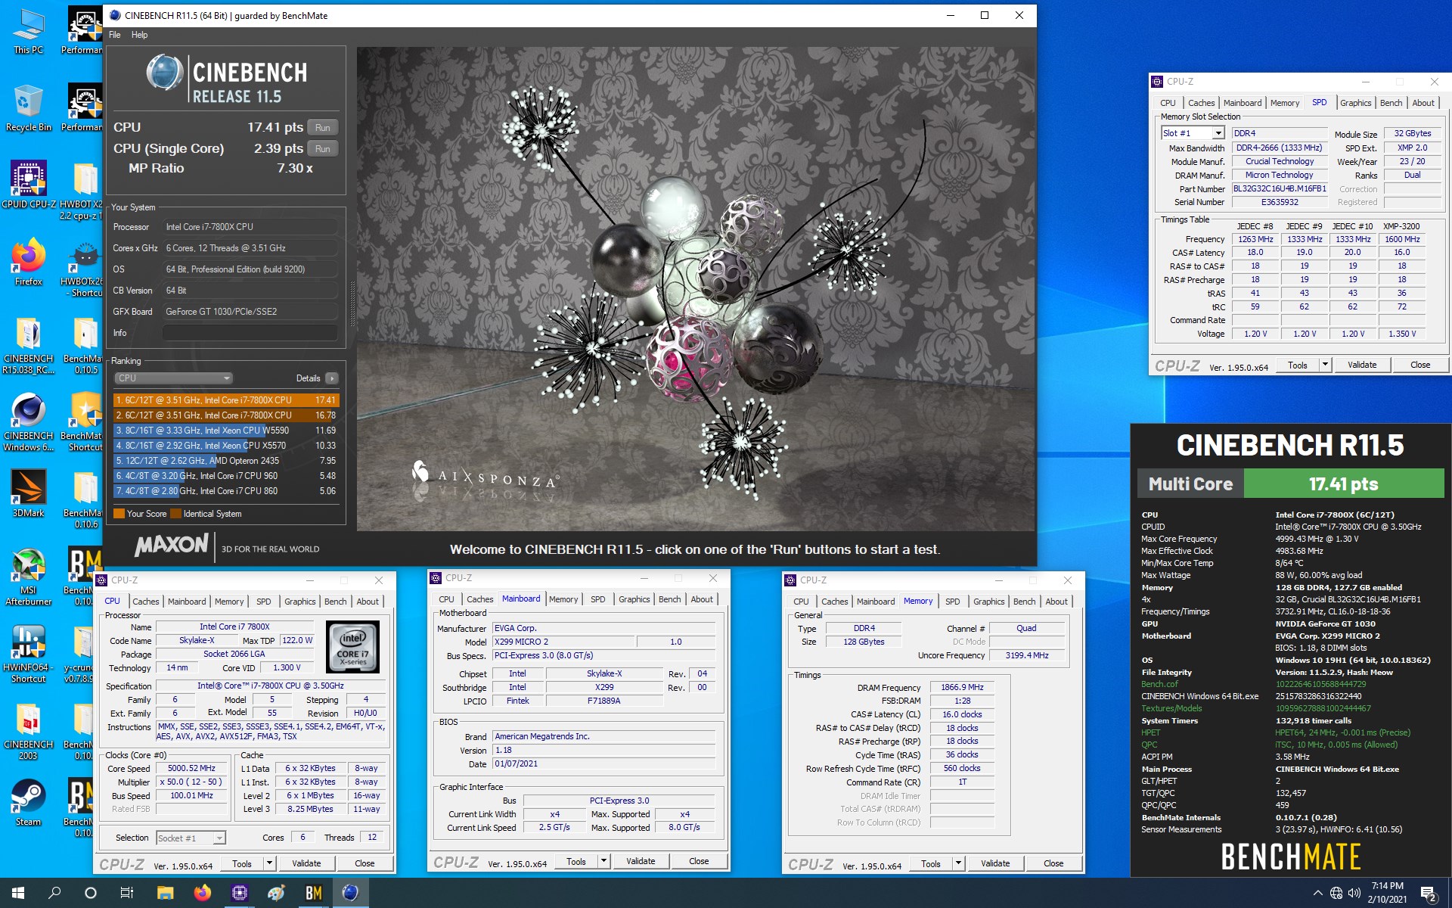The width and height of the screenshot is (1452, 908).
Task: Click the Info field in Cinebench
Action: point(250,333)
